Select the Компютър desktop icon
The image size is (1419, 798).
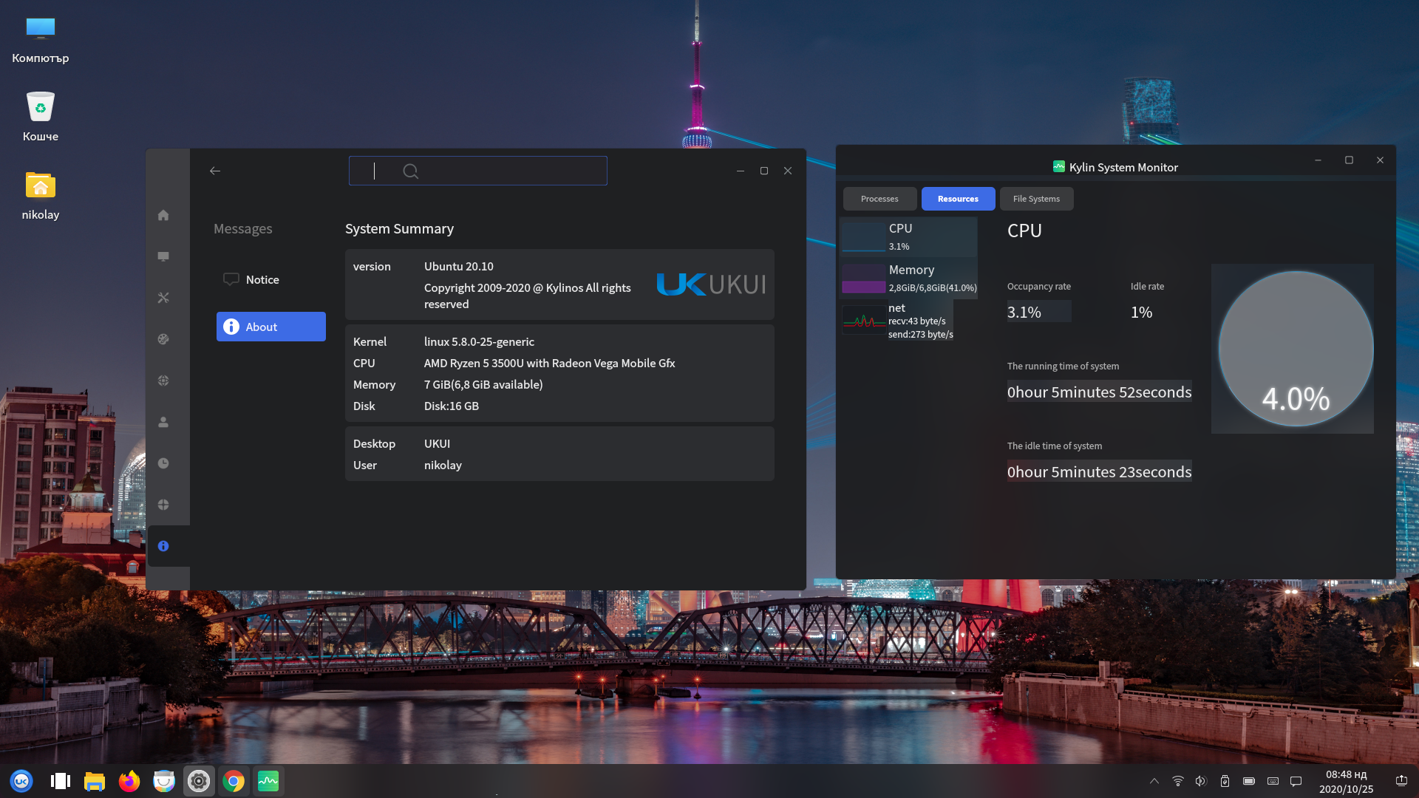coord(41,40)
